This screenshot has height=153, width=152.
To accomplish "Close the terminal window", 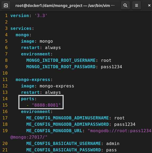I will coord(149,5).
